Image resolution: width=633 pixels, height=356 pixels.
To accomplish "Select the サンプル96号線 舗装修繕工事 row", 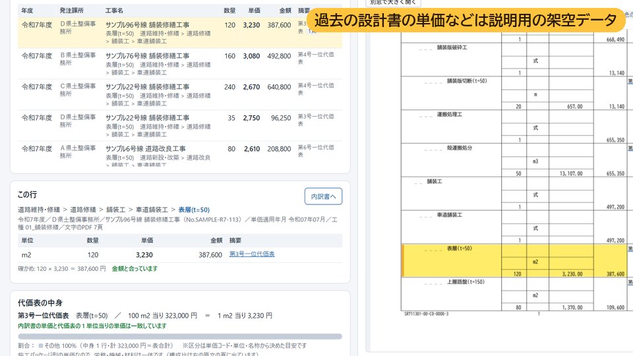I will click(x=179, y=32).
